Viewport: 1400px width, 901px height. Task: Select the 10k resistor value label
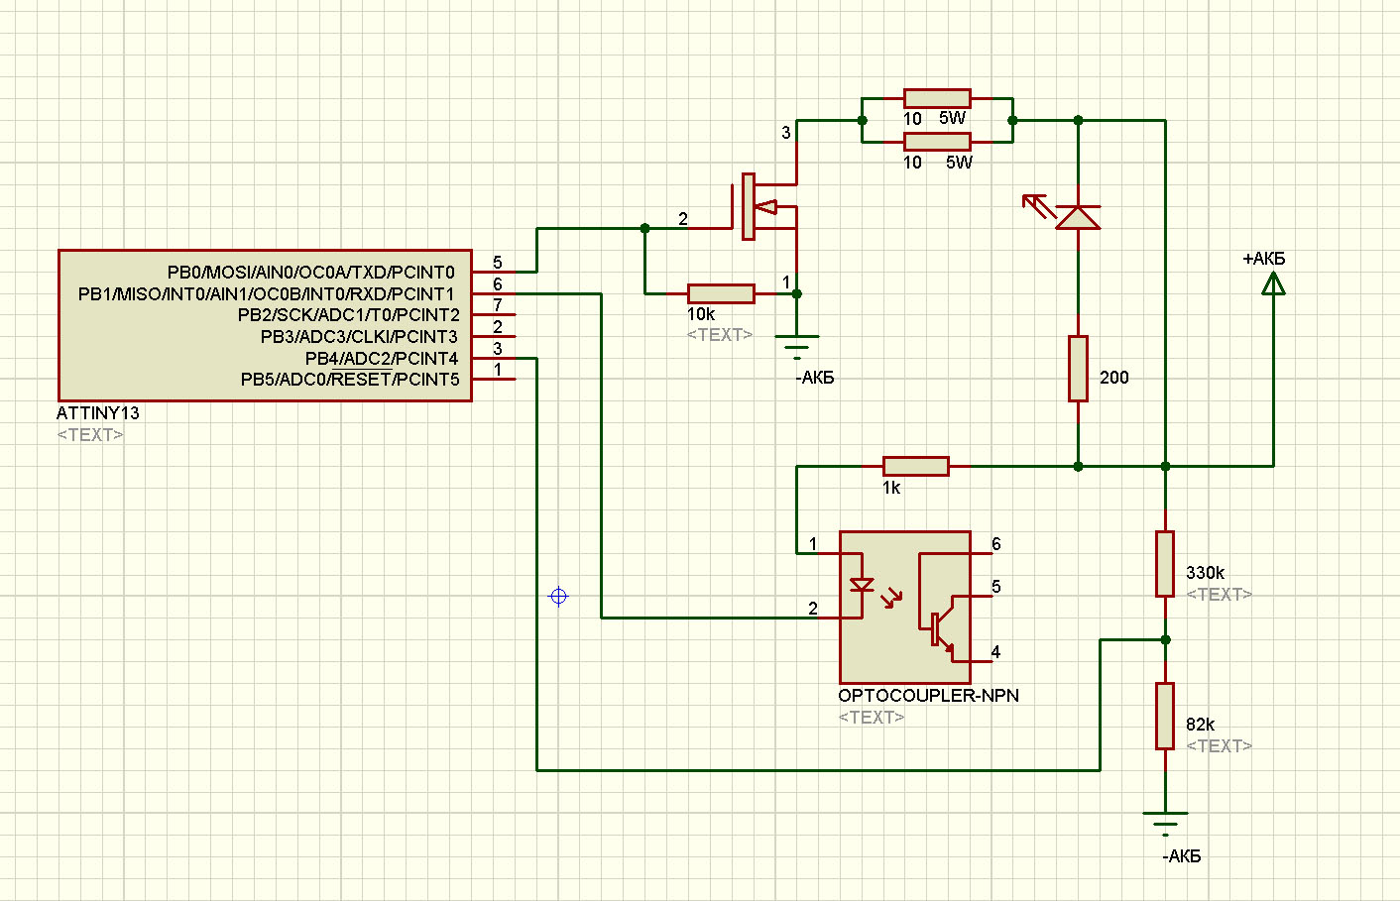[x=701, y=313]
